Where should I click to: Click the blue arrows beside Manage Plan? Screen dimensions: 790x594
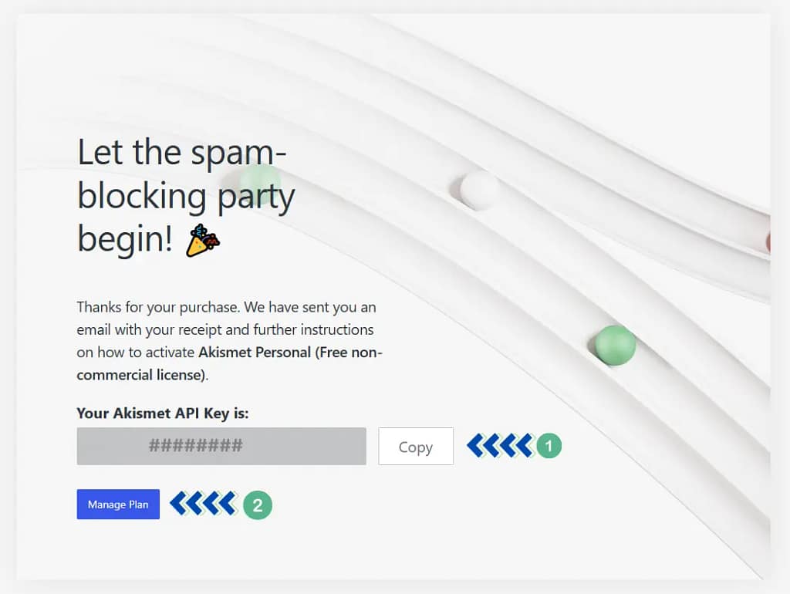tap(203, 504)
